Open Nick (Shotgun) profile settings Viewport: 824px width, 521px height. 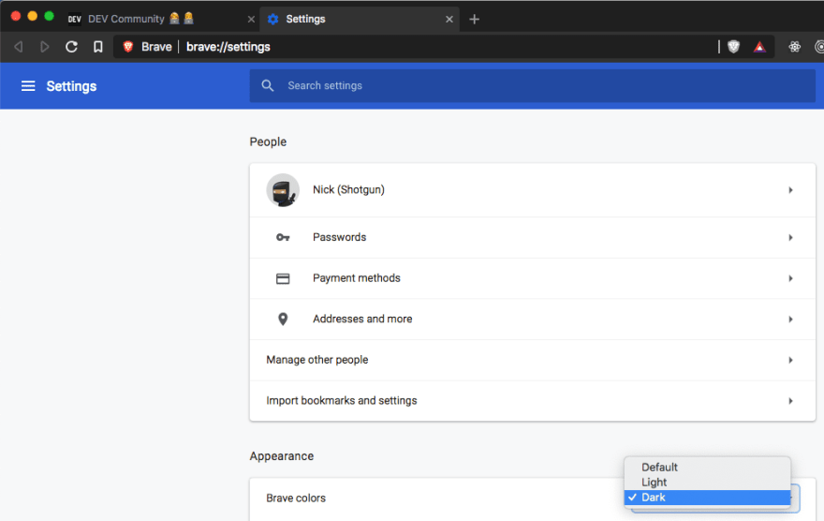point(533,190)
